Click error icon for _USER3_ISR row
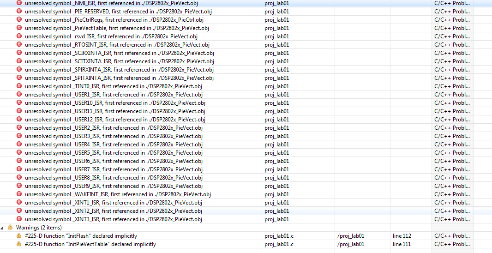492x253 pixels. pyautogui.click(x=19, y=136)
